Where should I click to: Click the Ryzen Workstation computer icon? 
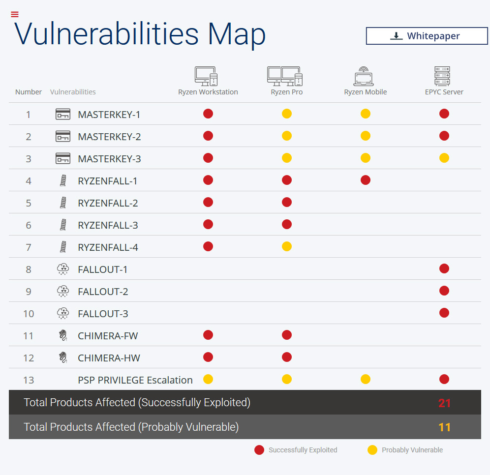click(x=206, y=76)
